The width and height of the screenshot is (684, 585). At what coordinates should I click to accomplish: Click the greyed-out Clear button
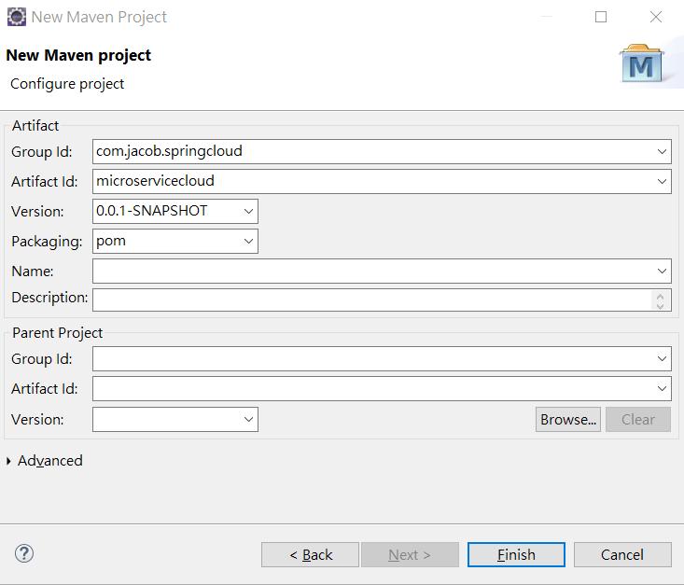(638, 419)
